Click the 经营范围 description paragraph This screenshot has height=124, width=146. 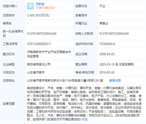click(84, 104)
